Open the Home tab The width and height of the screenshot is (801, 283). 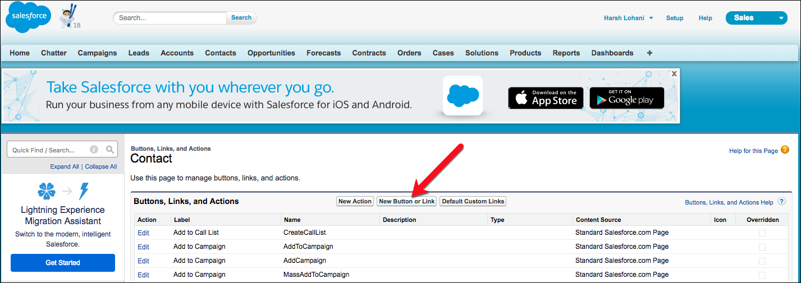[20, 53]
